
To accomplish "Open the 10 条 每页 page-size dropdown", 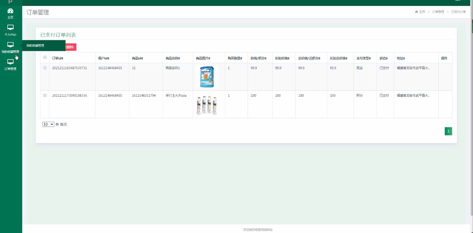I will (48, 124).
